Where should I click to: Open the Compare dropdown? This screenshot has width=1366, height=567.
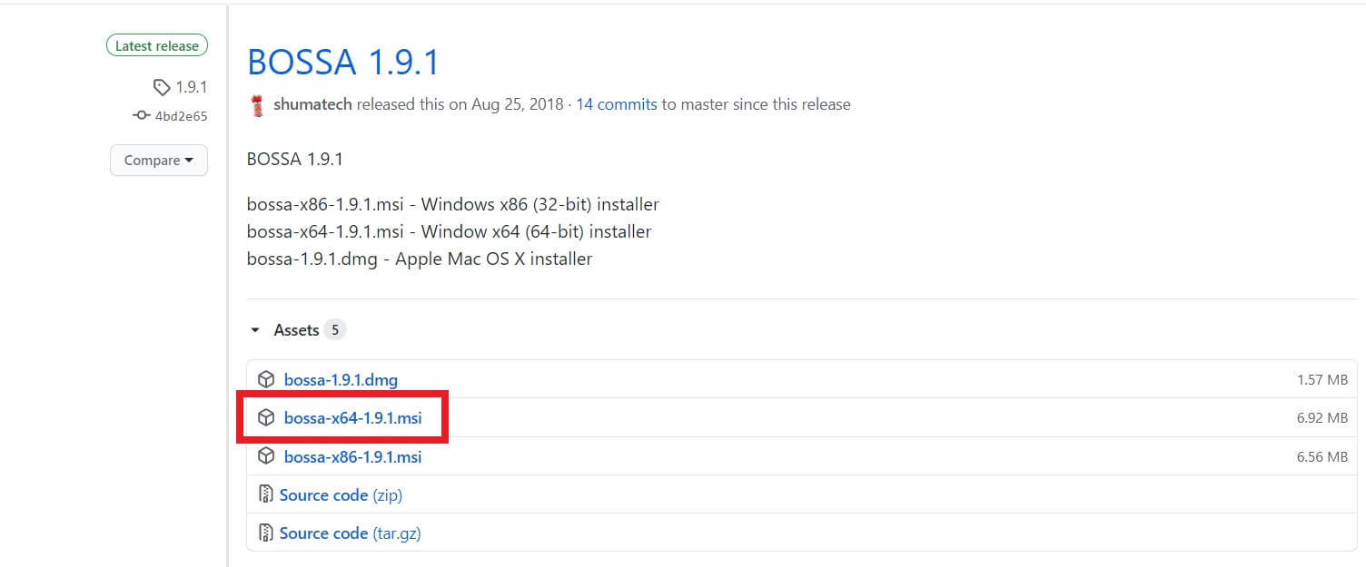coord(159,161)
